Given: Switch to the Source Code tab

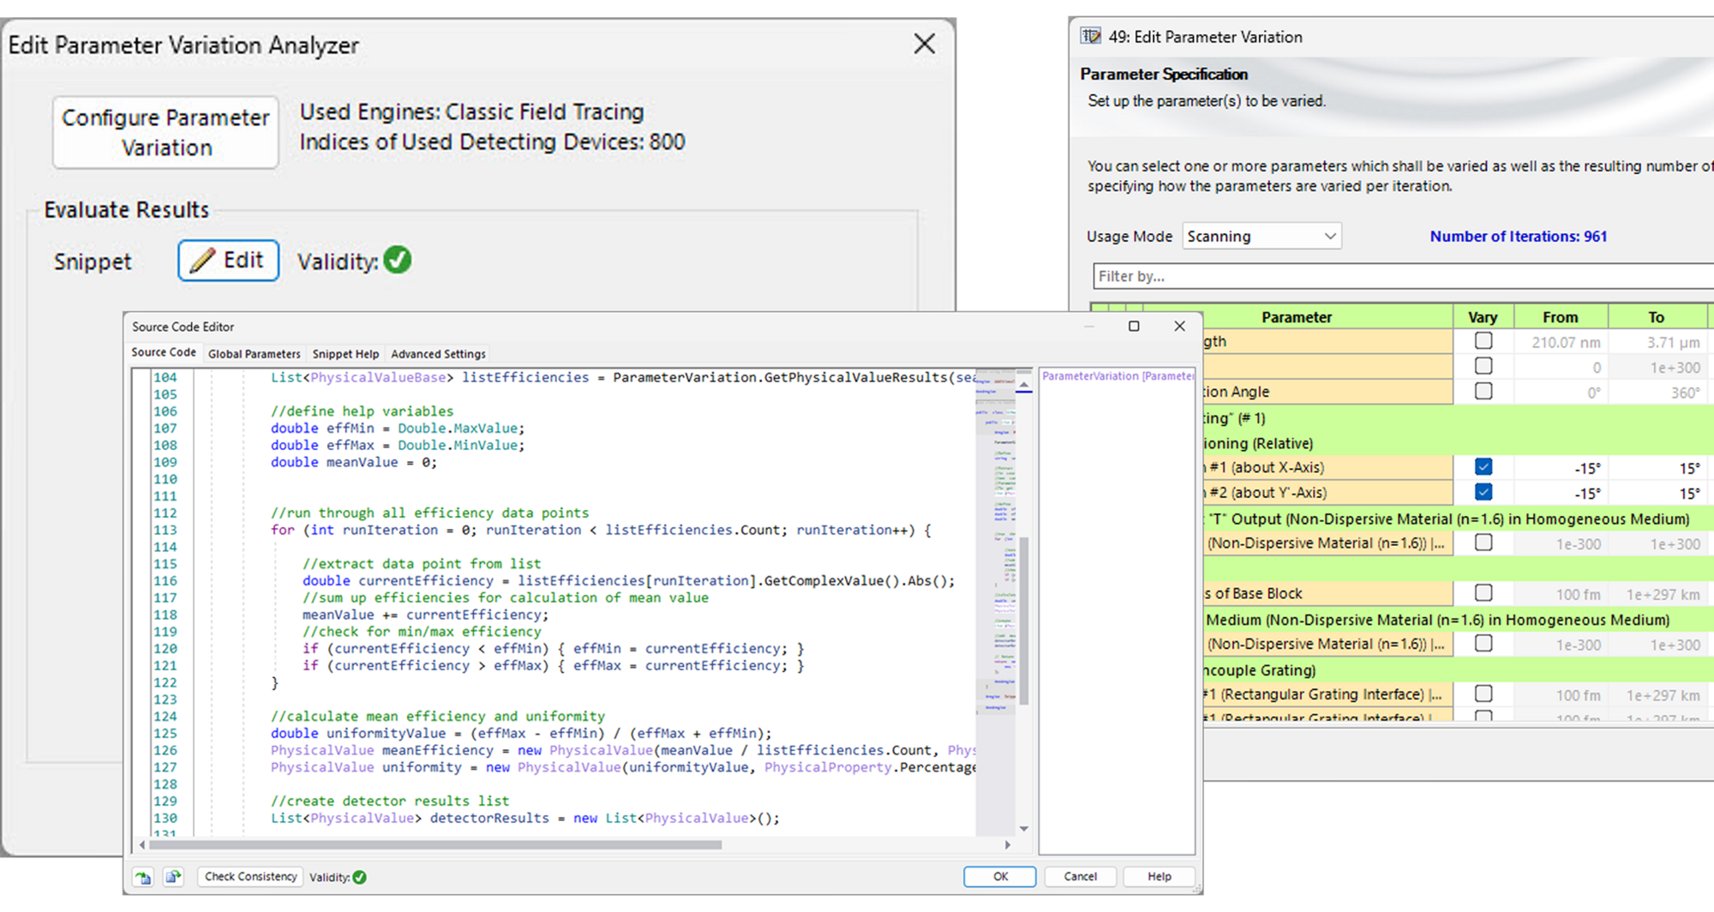Looking at the screenshot, I should [x=164, y=352].
